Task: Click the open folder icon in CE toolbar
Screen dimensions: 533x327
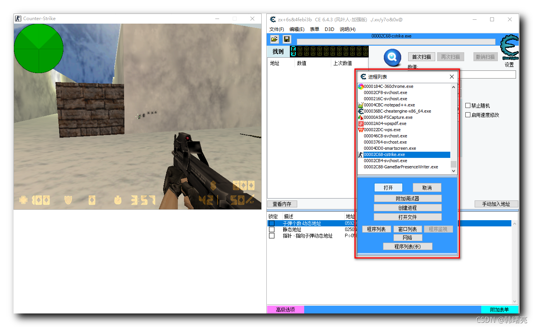Action: [x=274, y=39]
